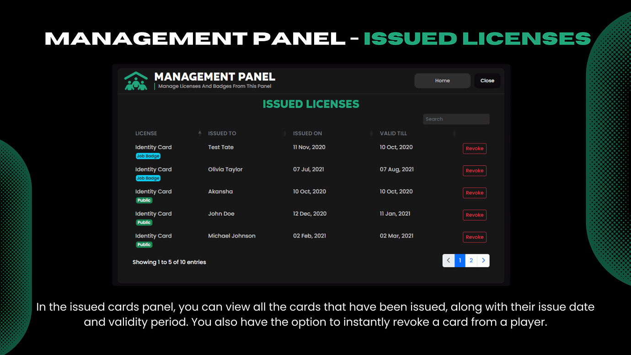Select the green Public badge under Akansha's card
The width and height of the screenshot is (631, 355).
pos(144,200)
